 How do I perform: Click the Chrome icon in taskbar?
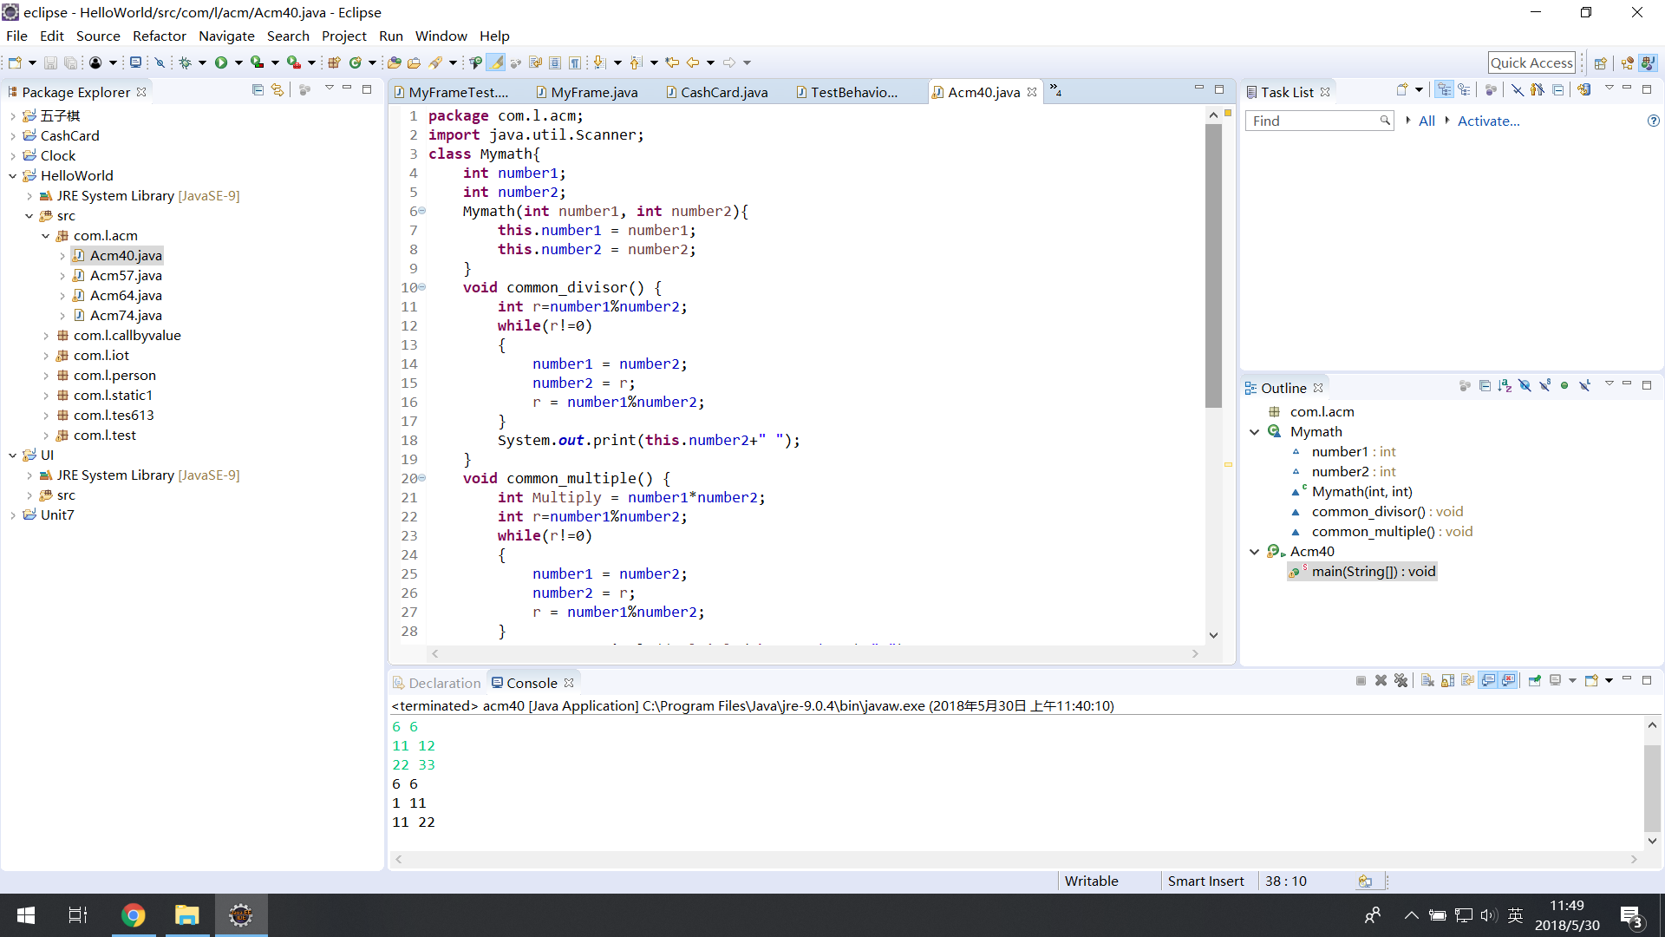[x=133, y=914]
